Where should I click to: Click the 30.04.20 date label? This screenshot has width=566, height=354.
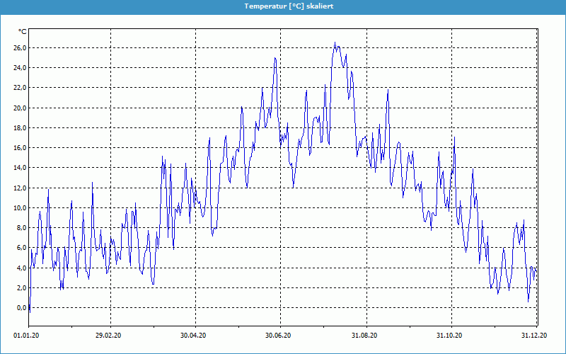pyautogui.click(x=193, y=336)
